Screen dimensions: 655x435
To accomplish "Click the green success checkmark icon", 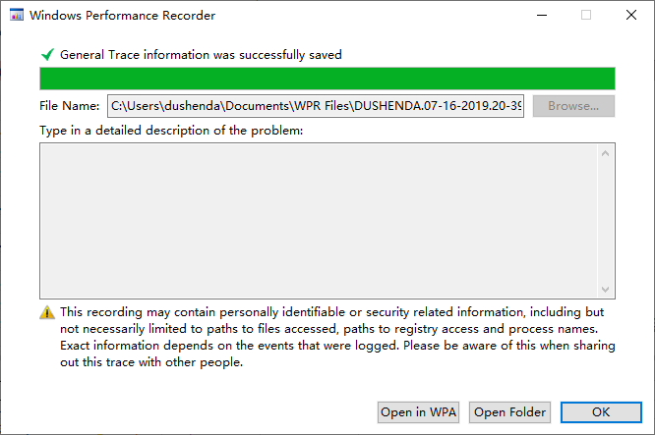I will pyautogui.click(x=47, y=55).
